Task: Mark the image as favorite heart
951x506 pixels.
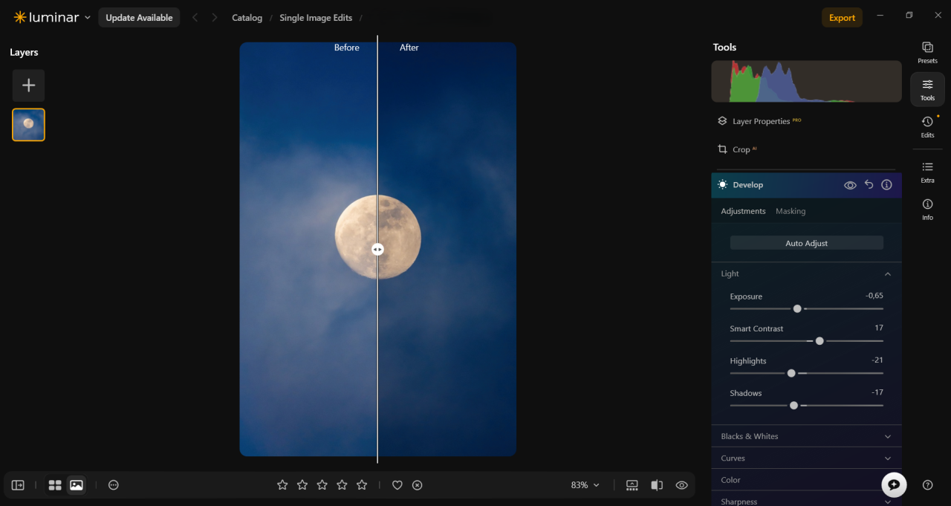Action: 397,485
